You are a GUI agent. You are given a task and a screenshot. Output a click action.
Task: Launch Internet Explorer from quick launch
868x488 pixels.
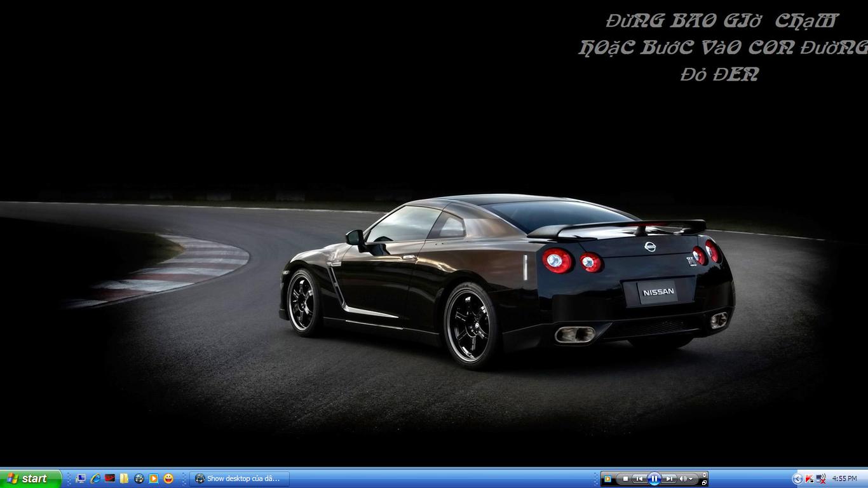[95, 478]
